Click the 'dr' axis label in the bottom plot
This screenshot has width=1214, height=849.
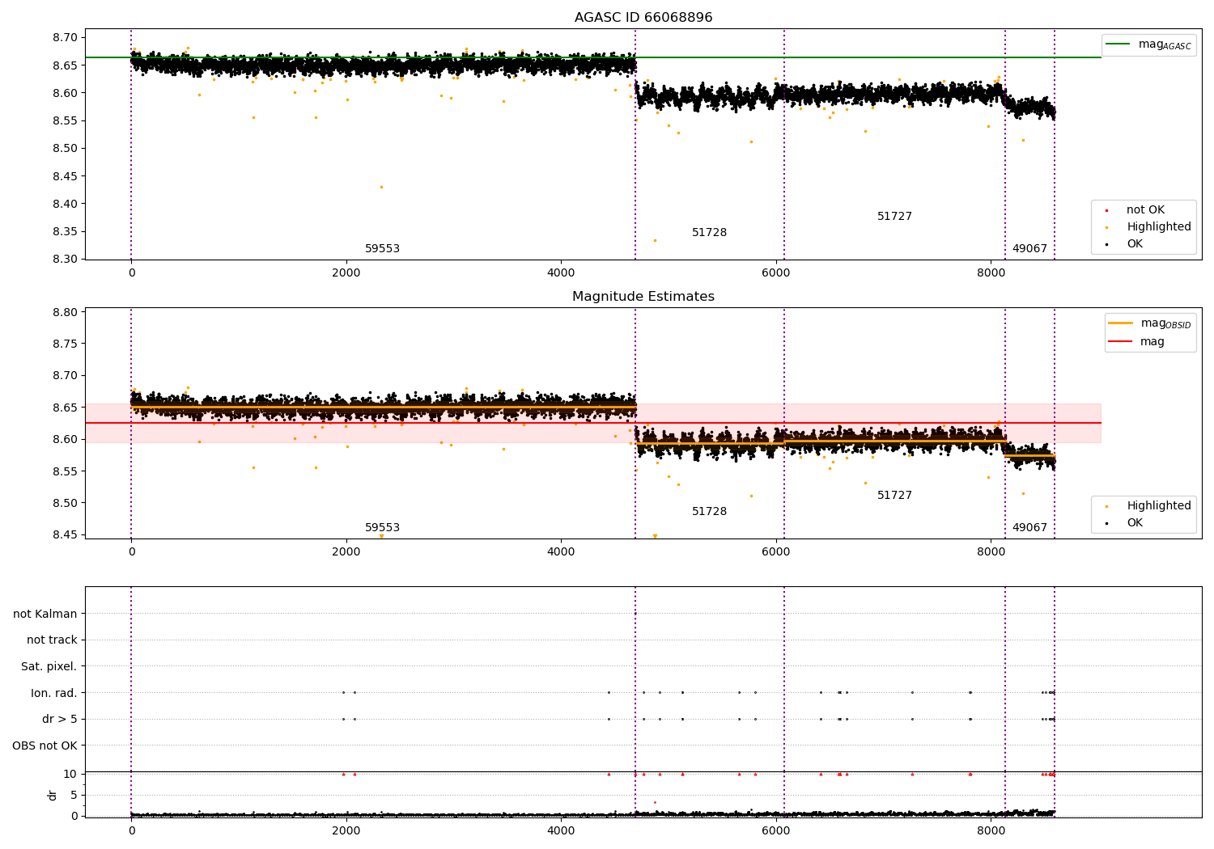coord(53,795)
